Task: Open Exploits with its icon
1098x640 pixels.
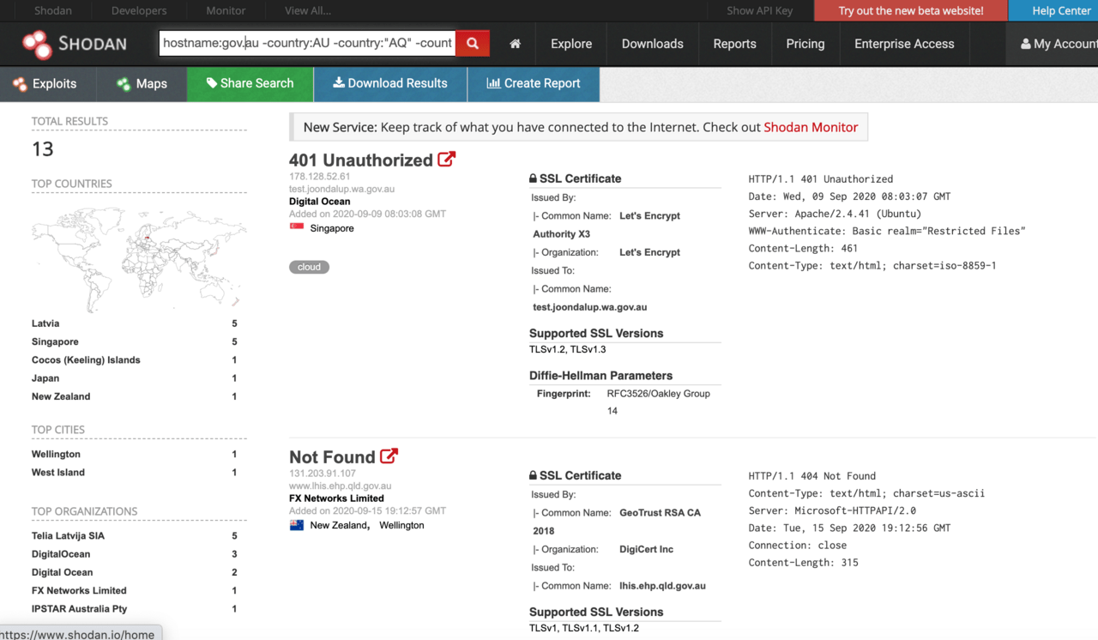Action: (x=45, y=83)
